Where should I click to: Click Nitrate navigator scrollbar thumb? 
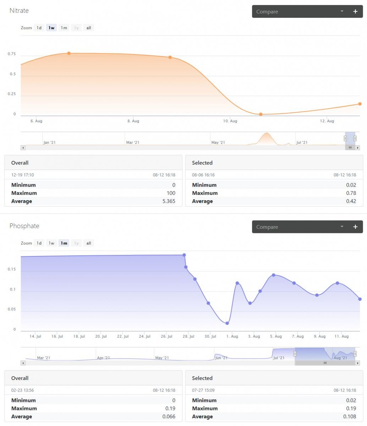pyautogui.click(x=350, y=147)
